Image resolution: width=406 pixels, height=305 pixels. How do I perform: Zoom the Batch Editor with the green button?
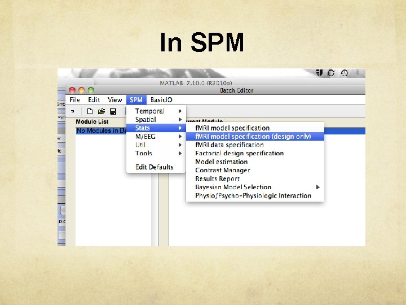click(x=91, y=90)
